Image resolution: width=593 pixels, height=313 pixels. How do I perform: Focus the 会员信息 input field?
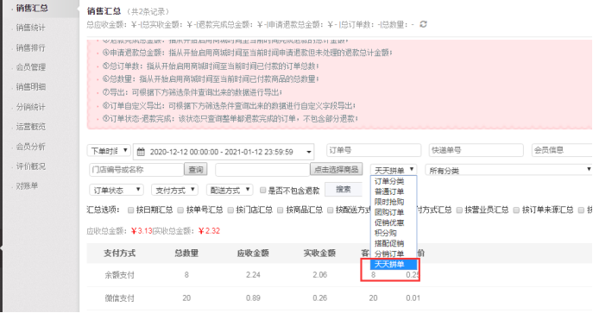[562, 150]
